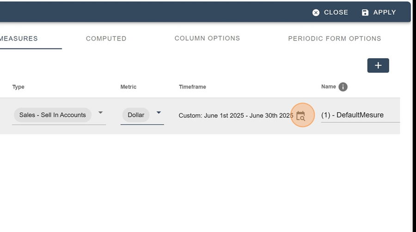Click the APPLY text label
The height and width of the screenshot is (232, 416).
tap(385, 12)
